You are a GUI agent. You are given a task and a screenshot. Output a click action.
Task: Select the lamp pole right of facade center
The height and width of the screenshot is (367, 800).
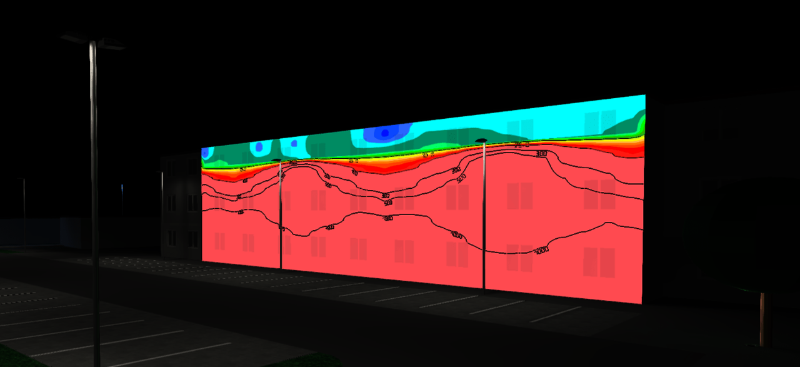pos(484,219)
